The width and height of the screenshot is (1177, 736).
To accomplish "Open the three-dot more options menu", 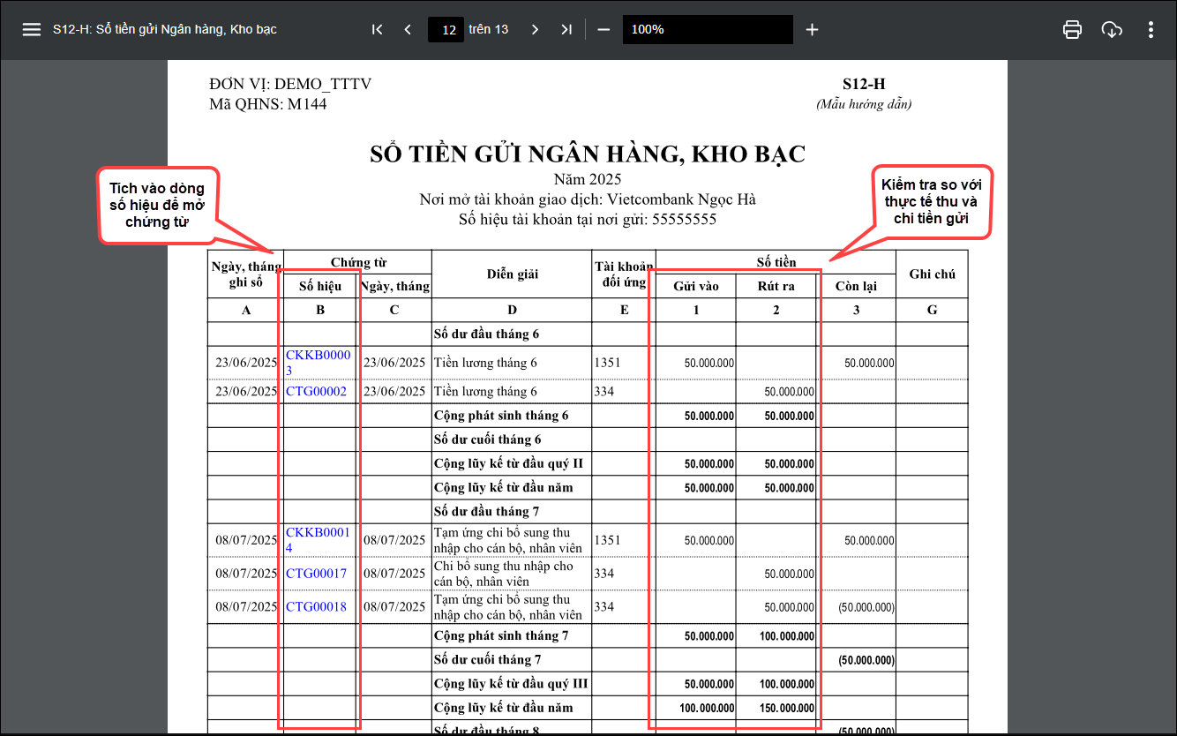I will point(1151,29).
